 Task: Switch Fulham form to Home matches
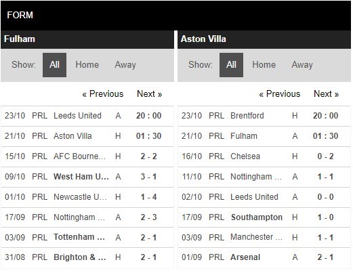(87, 65)
